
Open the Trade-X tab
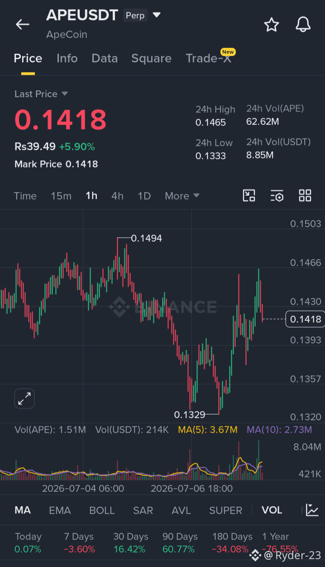(209, 58)
